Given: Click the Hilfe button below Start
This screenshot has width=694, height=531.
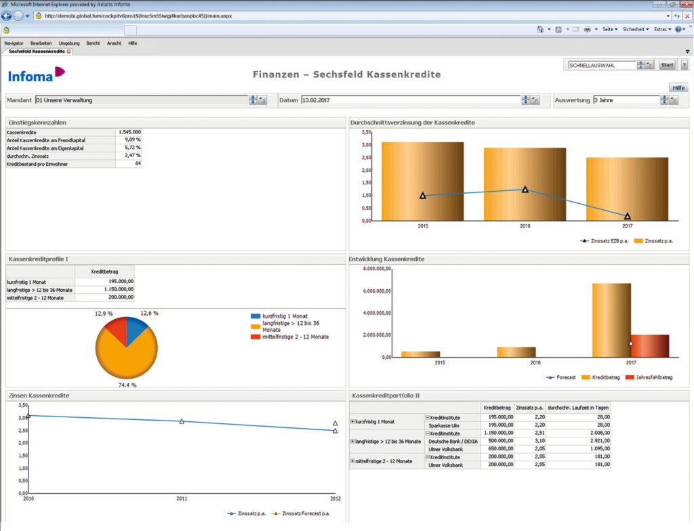Looking at the screenshot, I should pyautogui.click(x=678, y=88).
